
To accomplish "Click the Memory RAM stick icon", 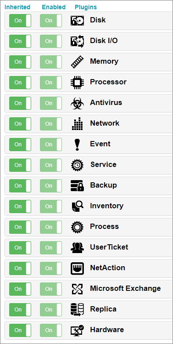I will click(x=77, y=62).
